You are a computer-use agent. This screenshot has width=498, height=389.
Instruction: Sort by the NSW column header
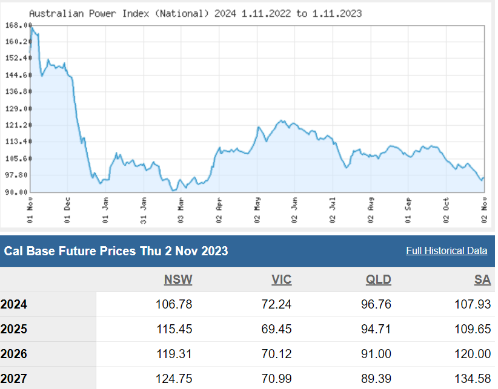pyautogui.click(x=178, y=279)
